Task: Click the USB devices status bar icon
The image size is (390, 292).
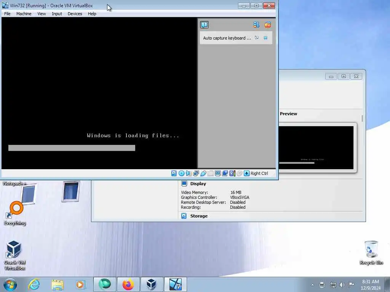Action: tap(203, 173)
